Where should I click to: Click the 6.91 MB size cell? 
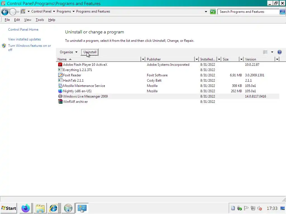236,75
